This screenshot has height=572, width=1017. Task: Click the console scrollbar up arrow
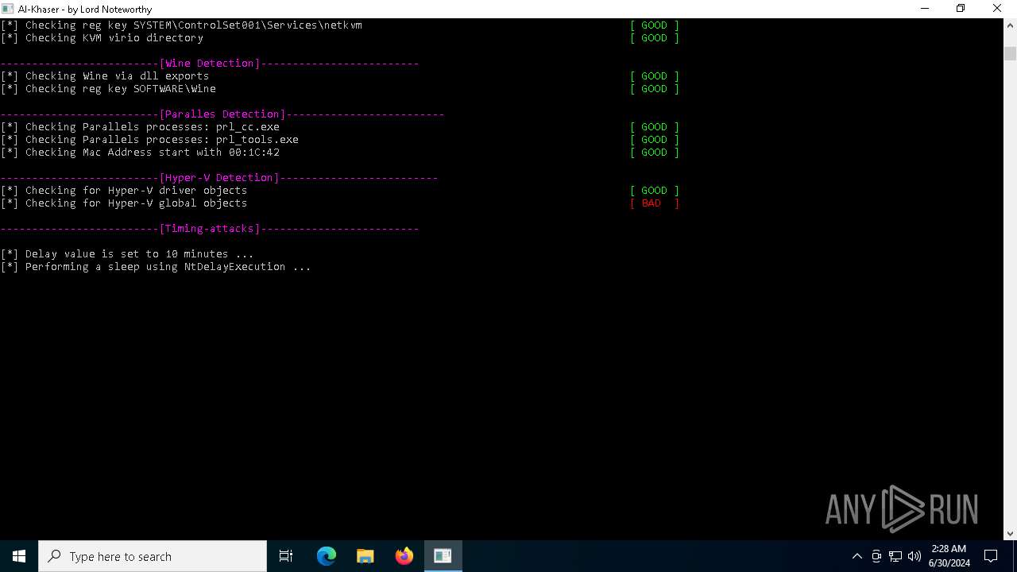(1010, 25)
